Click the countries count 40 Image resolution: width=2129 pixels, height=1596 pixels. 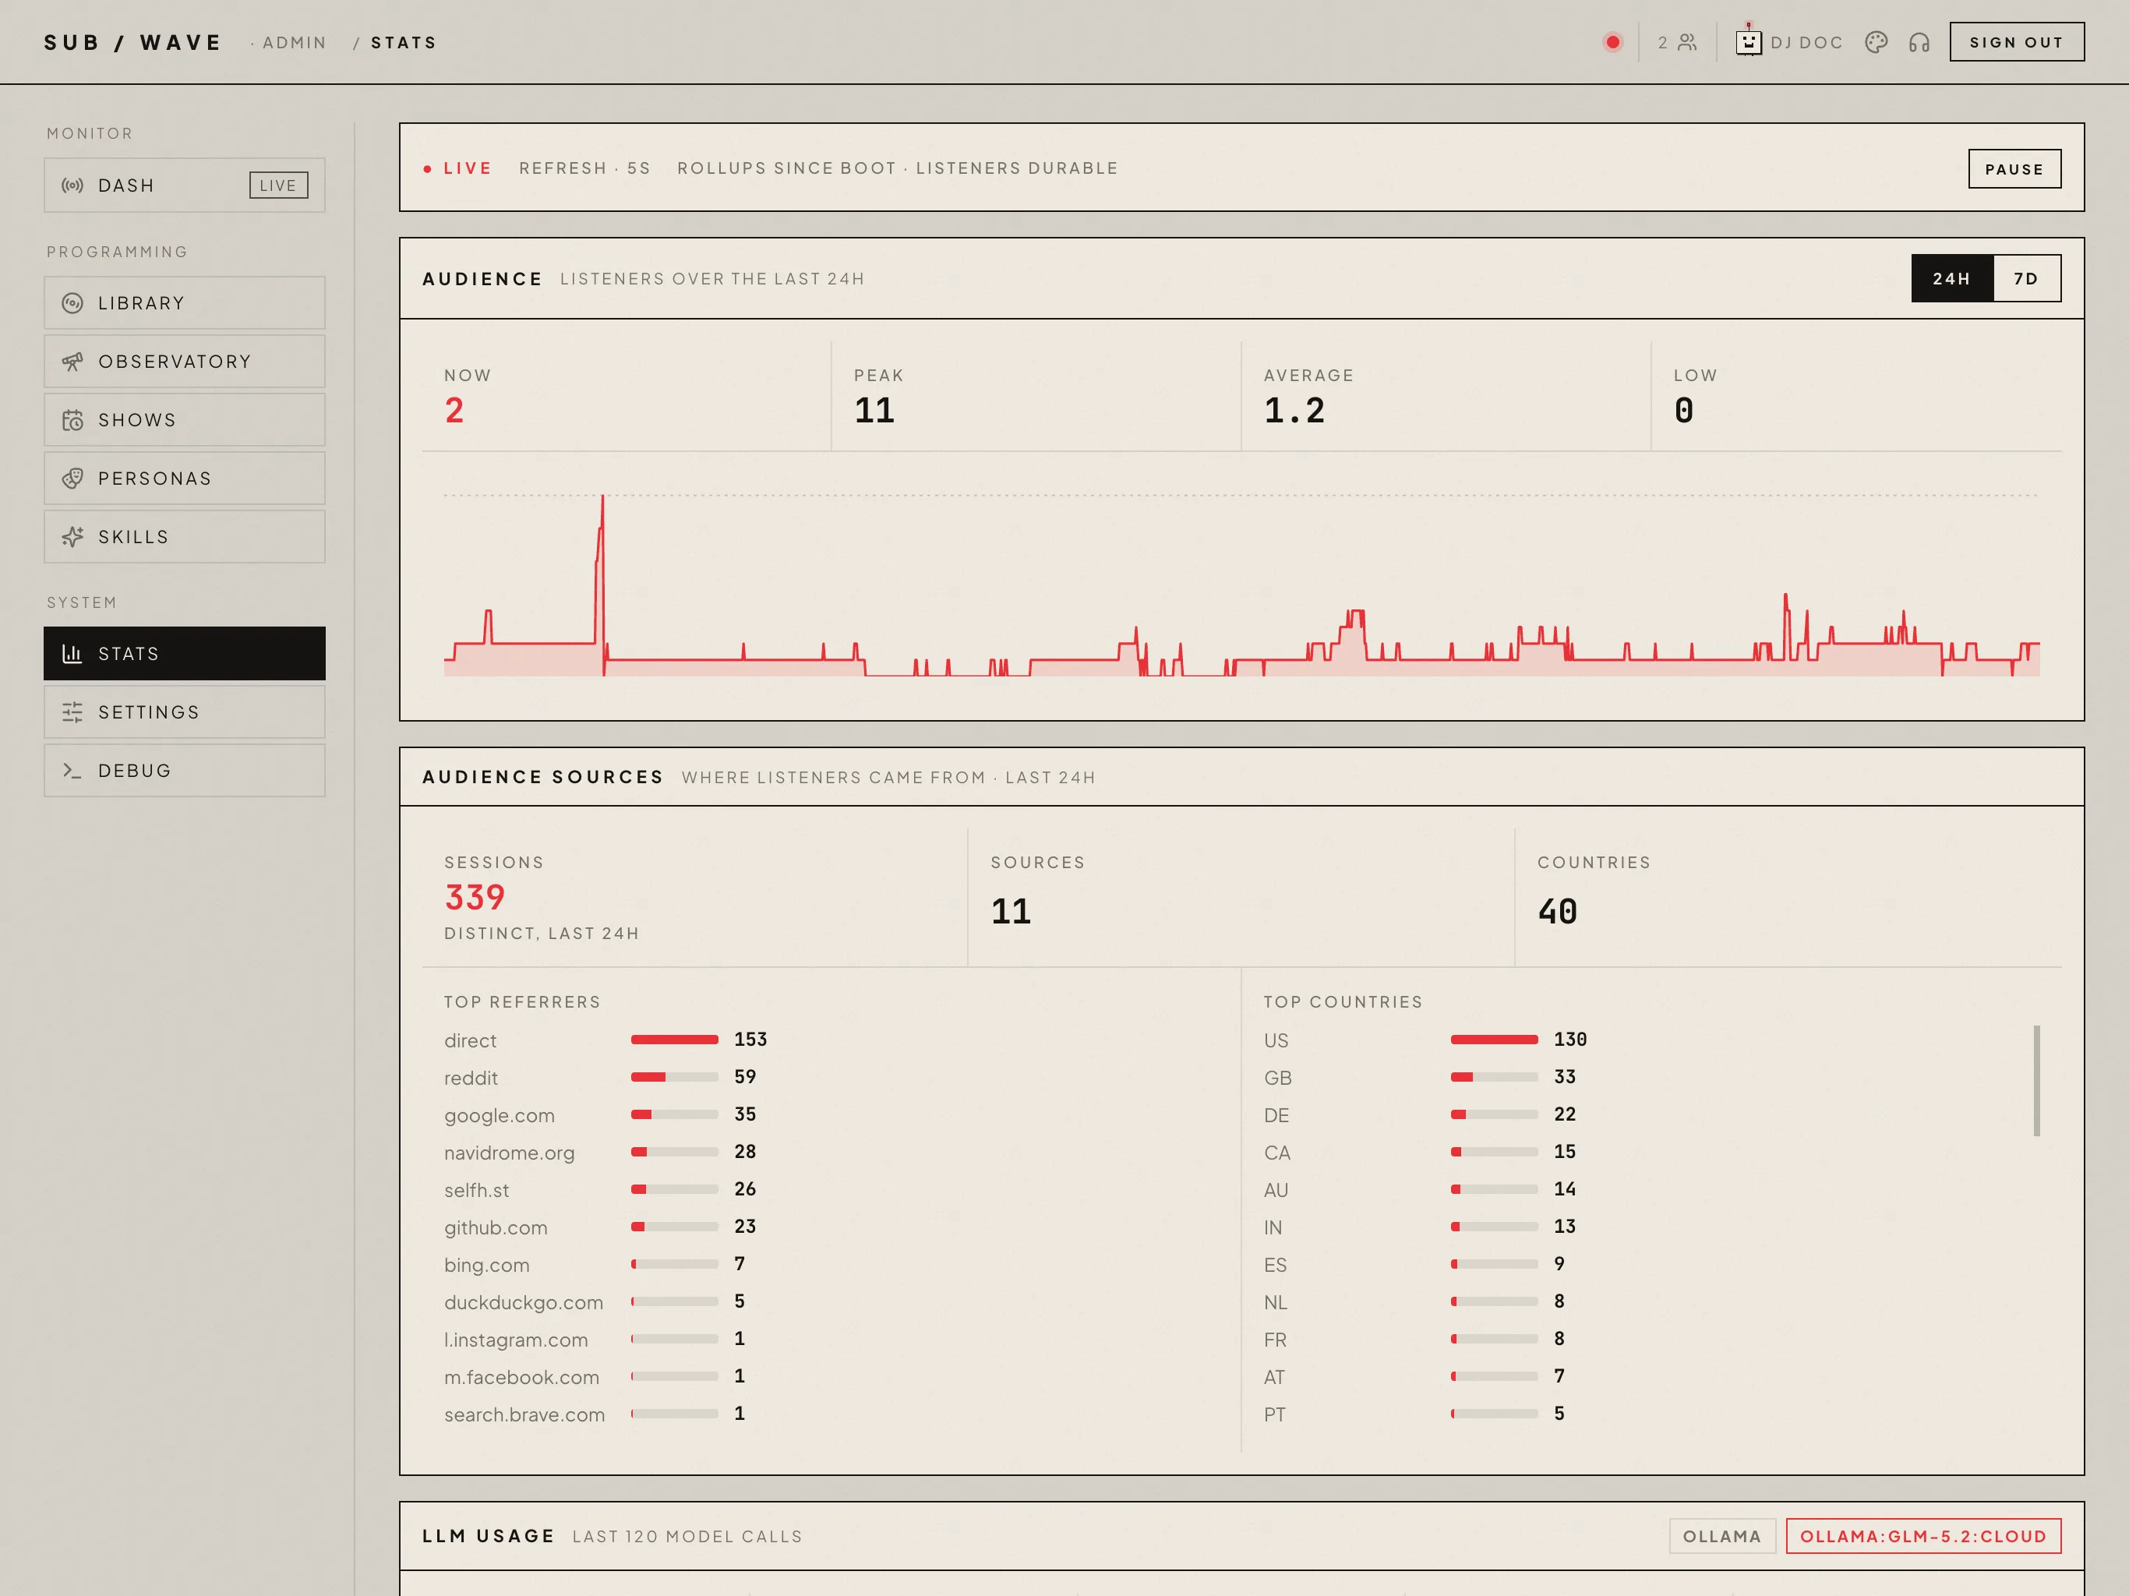pos(1559,912)
